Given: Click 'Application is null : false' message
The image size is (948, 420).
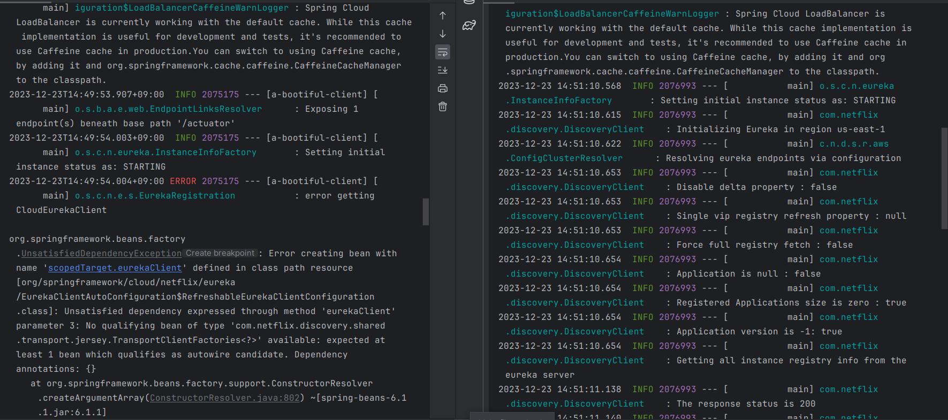Looking at the screenshot, I should click(749, 274).
